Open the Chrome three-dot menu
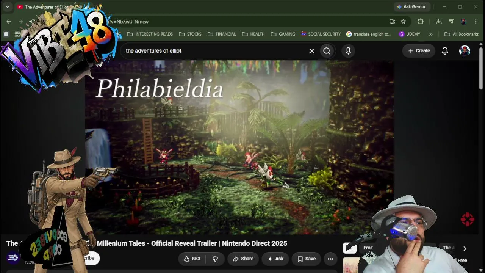485x273 pixels. click(476, 22)
